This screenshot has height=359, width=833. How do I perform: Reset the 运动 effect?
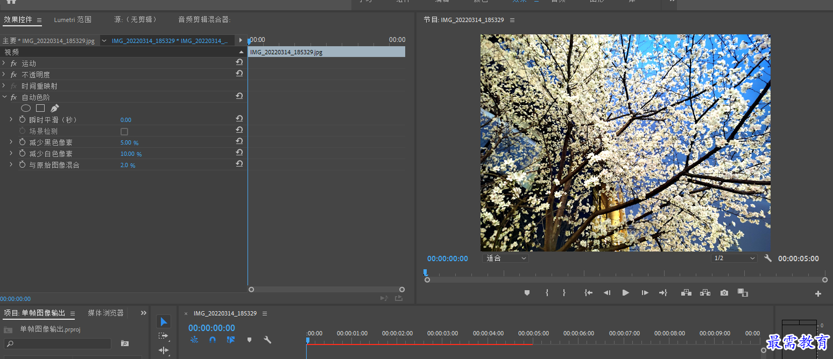[239, 62]
